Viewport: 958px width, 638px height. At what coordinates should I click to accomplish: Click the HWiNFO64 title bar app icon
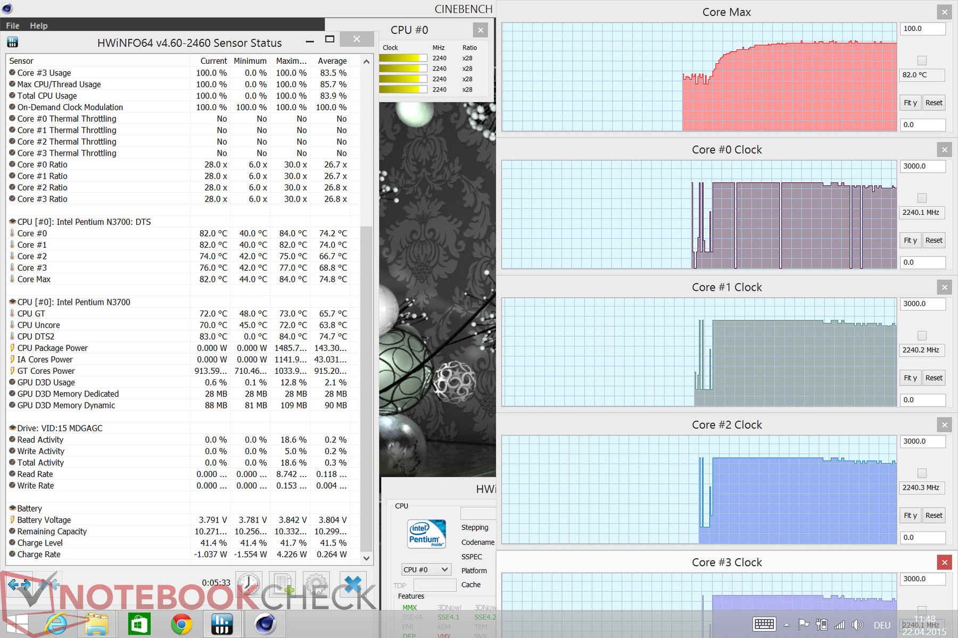(x=13, y=42)
